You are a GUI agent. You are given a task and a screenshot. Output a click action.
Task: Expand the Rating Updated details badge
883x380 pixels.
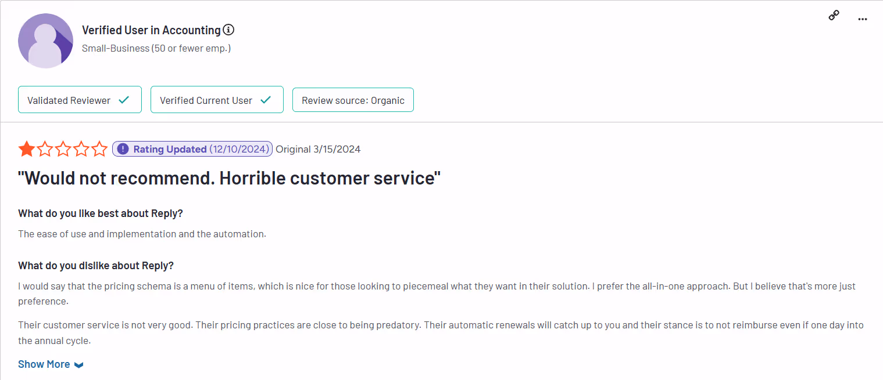click(x=192, y=149)
